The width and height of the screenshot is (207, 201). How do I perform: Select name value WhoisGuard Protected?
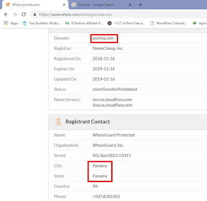113,135
